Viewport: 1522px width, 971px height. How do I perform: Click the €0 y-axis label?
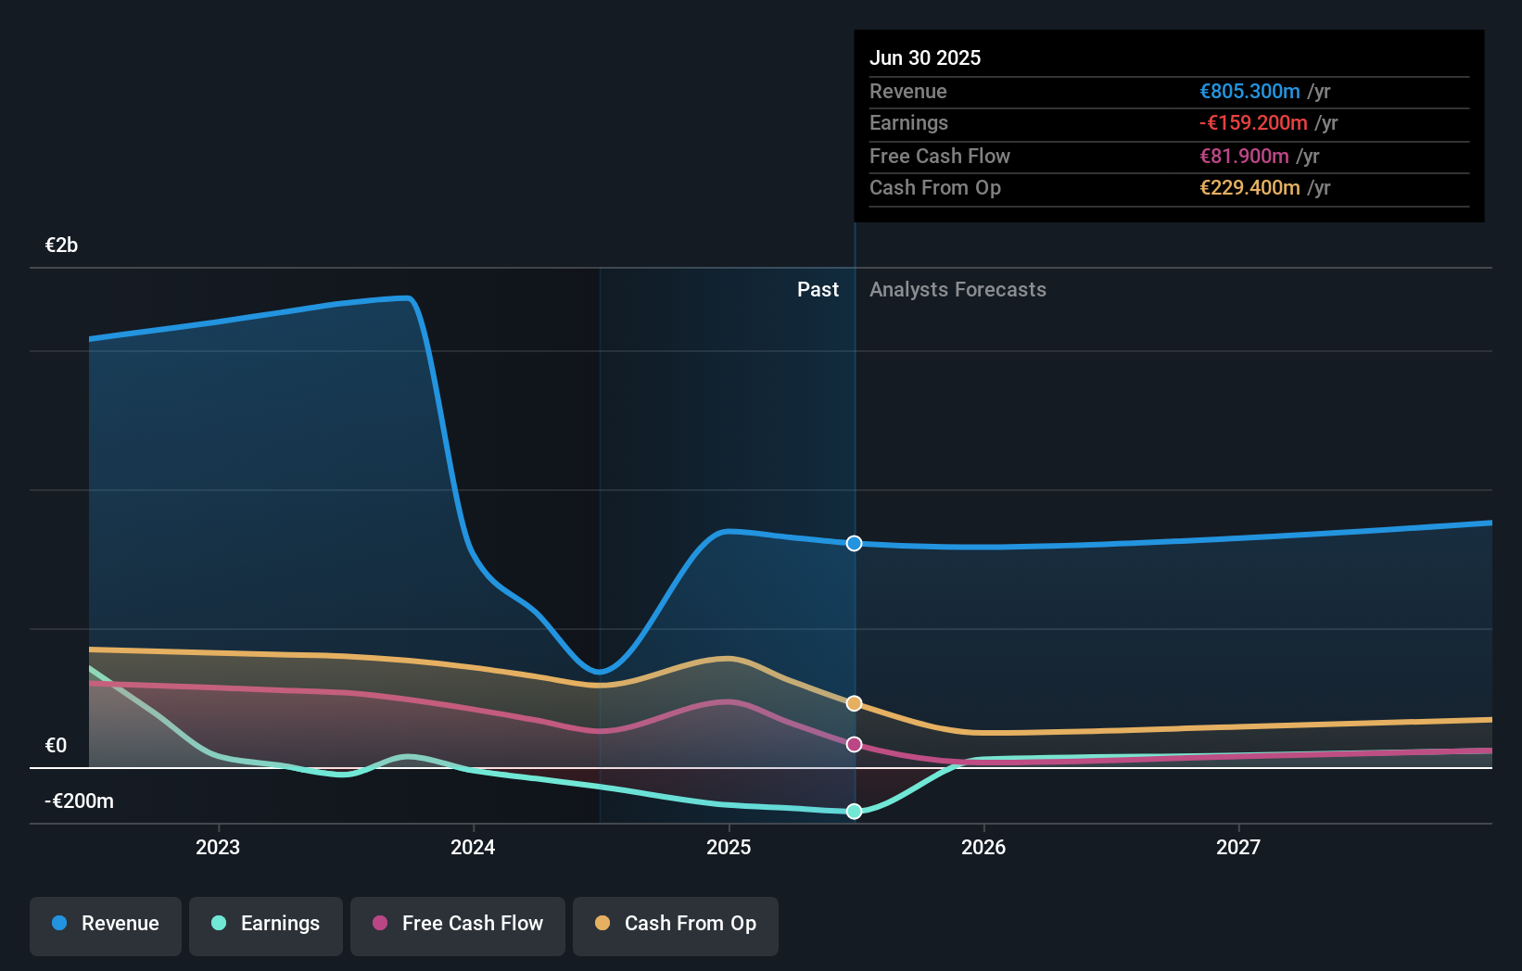coord(56,746)
